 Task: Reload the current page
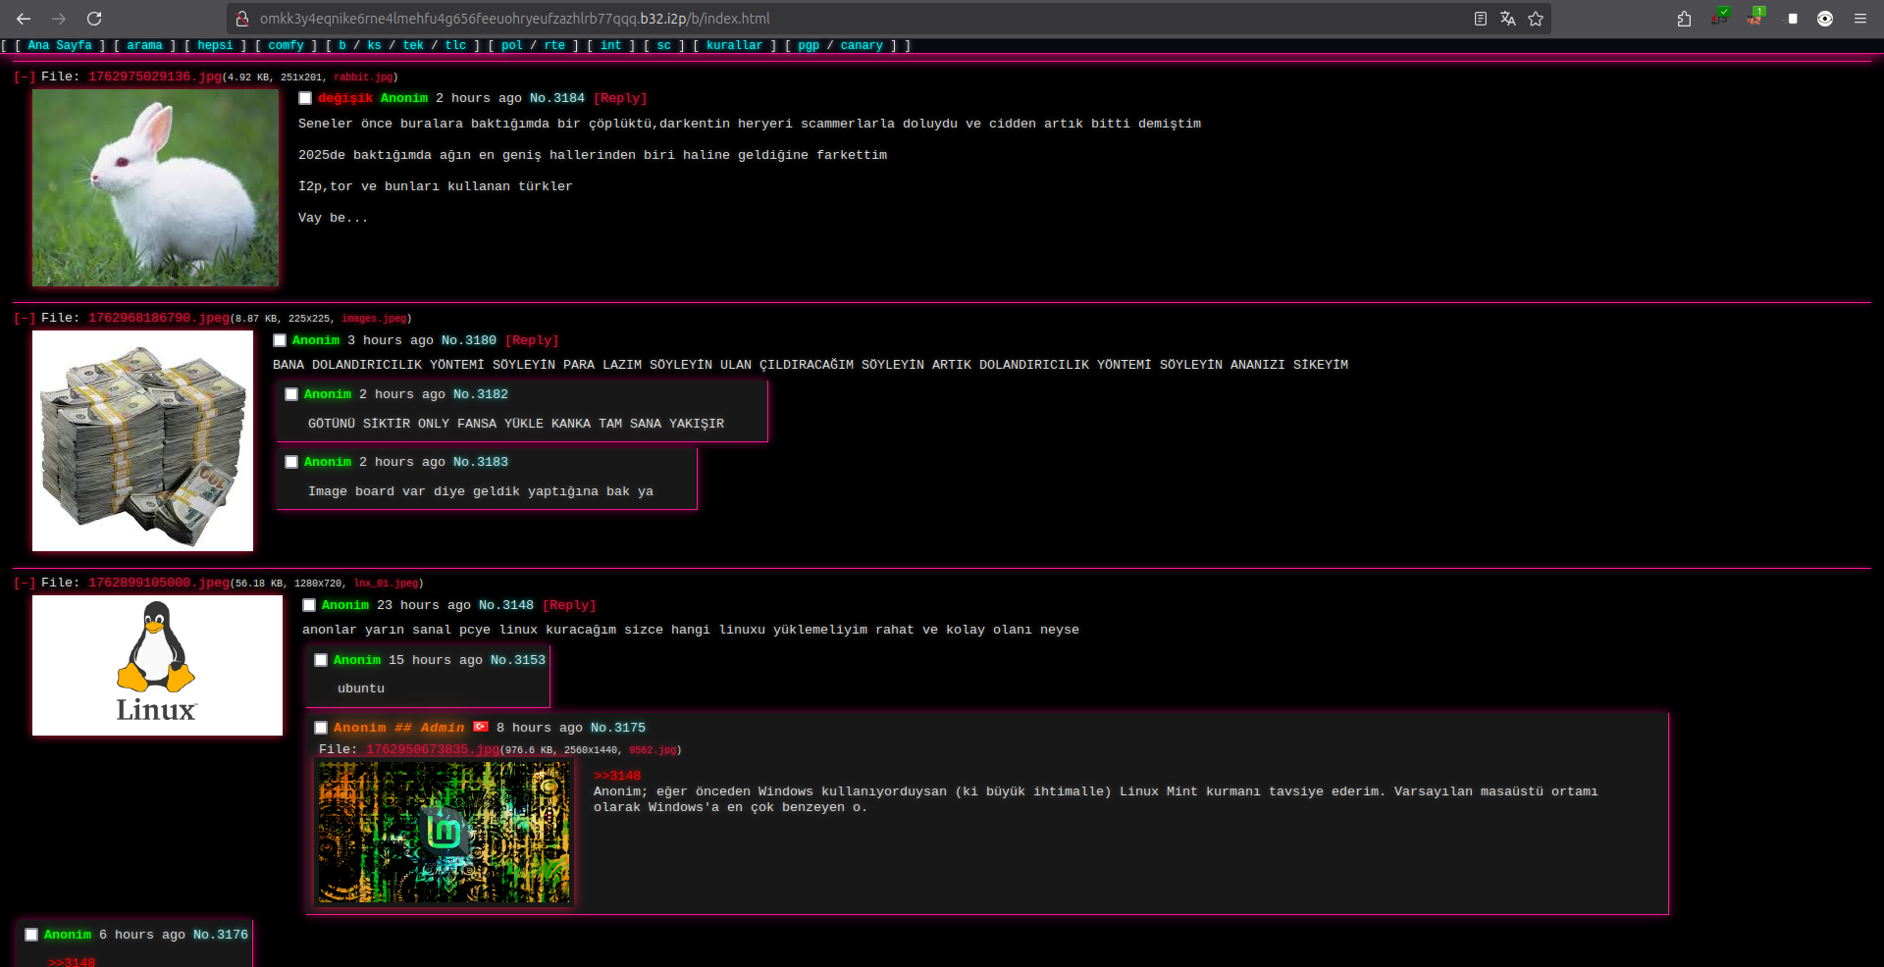pos(94,19)
